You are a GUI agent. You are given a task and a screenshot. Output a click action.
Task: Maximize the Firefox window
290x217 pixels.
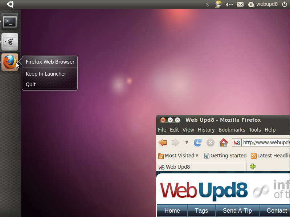(177, 120)
